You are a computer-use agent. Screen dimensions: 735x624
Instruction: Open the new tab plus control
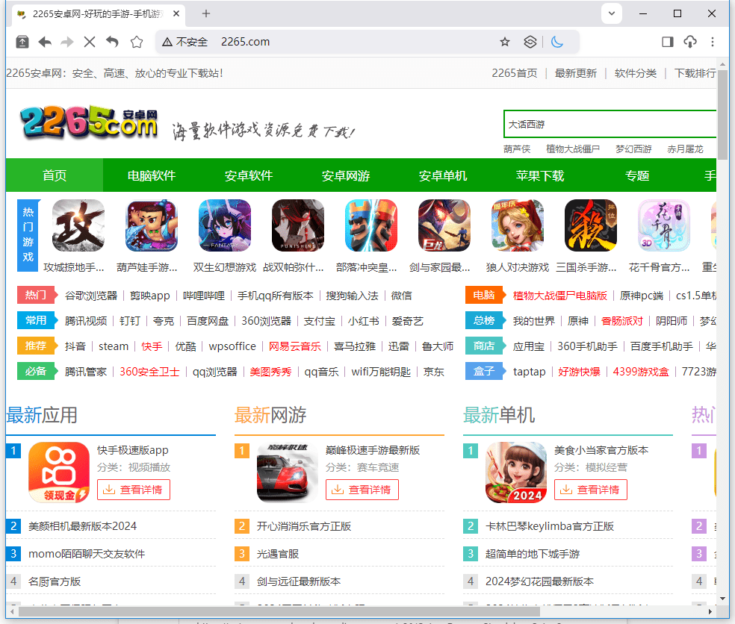point(205,14)
